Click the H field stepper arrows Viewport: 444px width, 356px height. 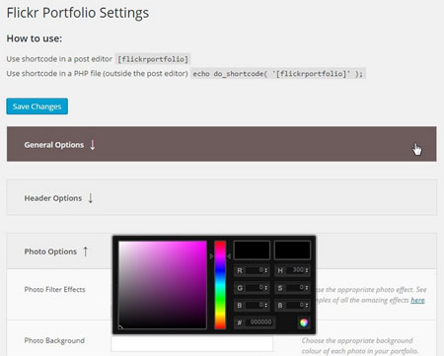[x=307, y=270]
